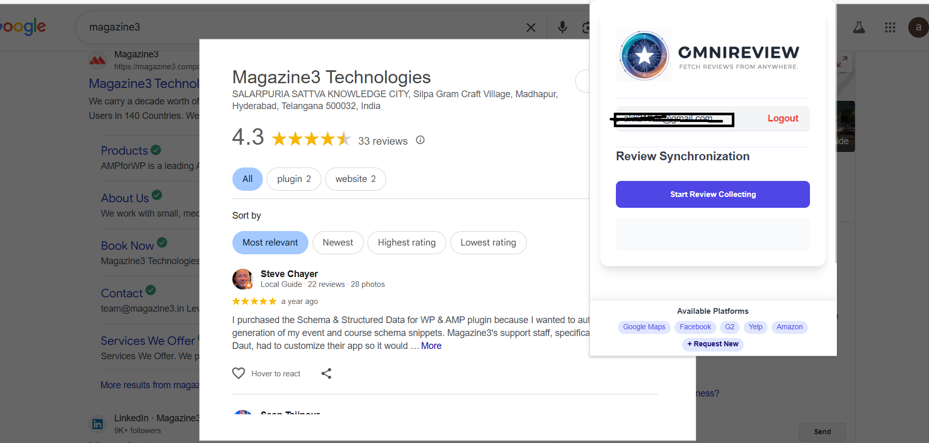The width and height of the screenshot is (929, 443).
Task: Click the info icon beside 33 reviews
Action: 420,140
